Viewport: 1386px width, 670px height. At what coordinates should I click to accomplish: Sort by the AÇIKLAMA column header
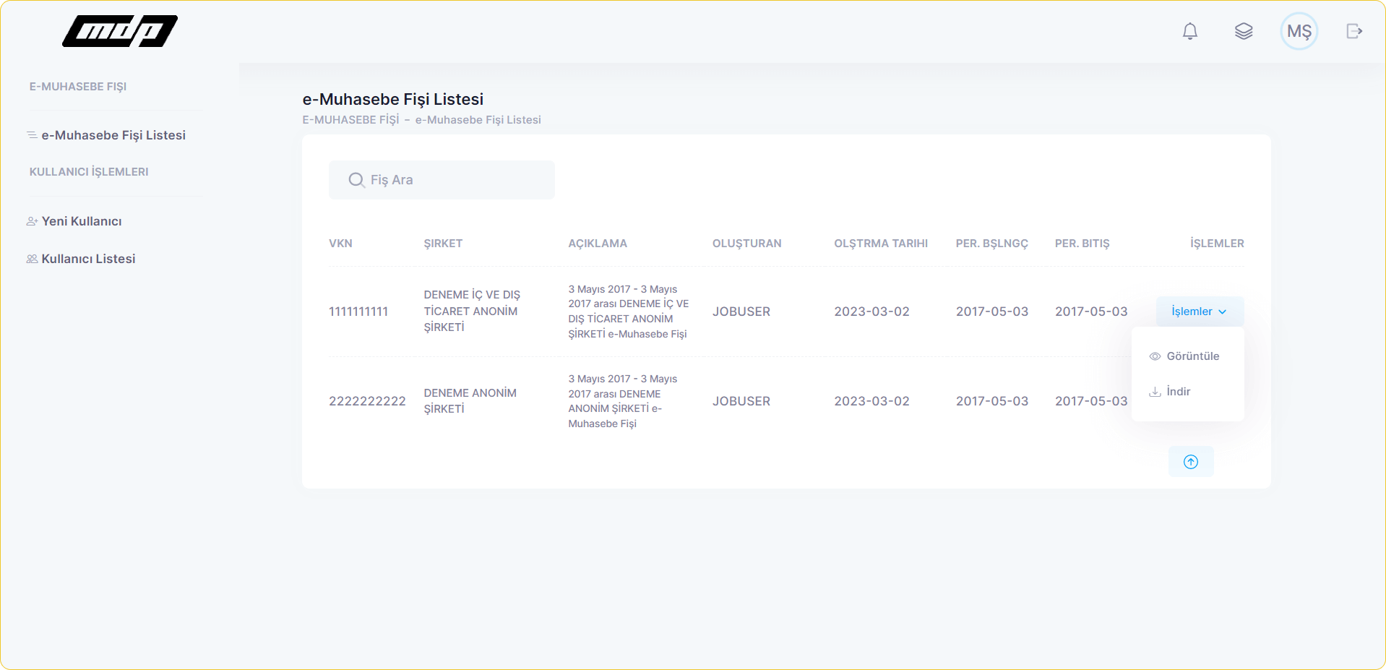coord(598,244)
